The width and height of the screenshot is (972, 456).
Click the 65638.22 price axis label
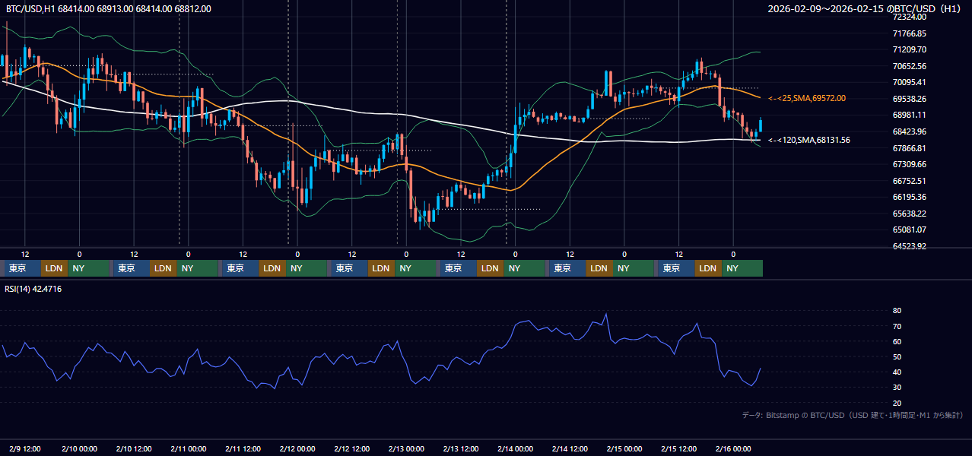[910, 214]
